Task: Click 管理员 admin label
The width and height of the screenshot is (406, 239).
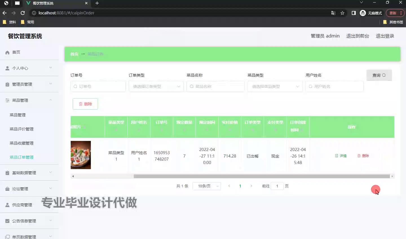Action: pyautogui.click(x=325, y=36)
